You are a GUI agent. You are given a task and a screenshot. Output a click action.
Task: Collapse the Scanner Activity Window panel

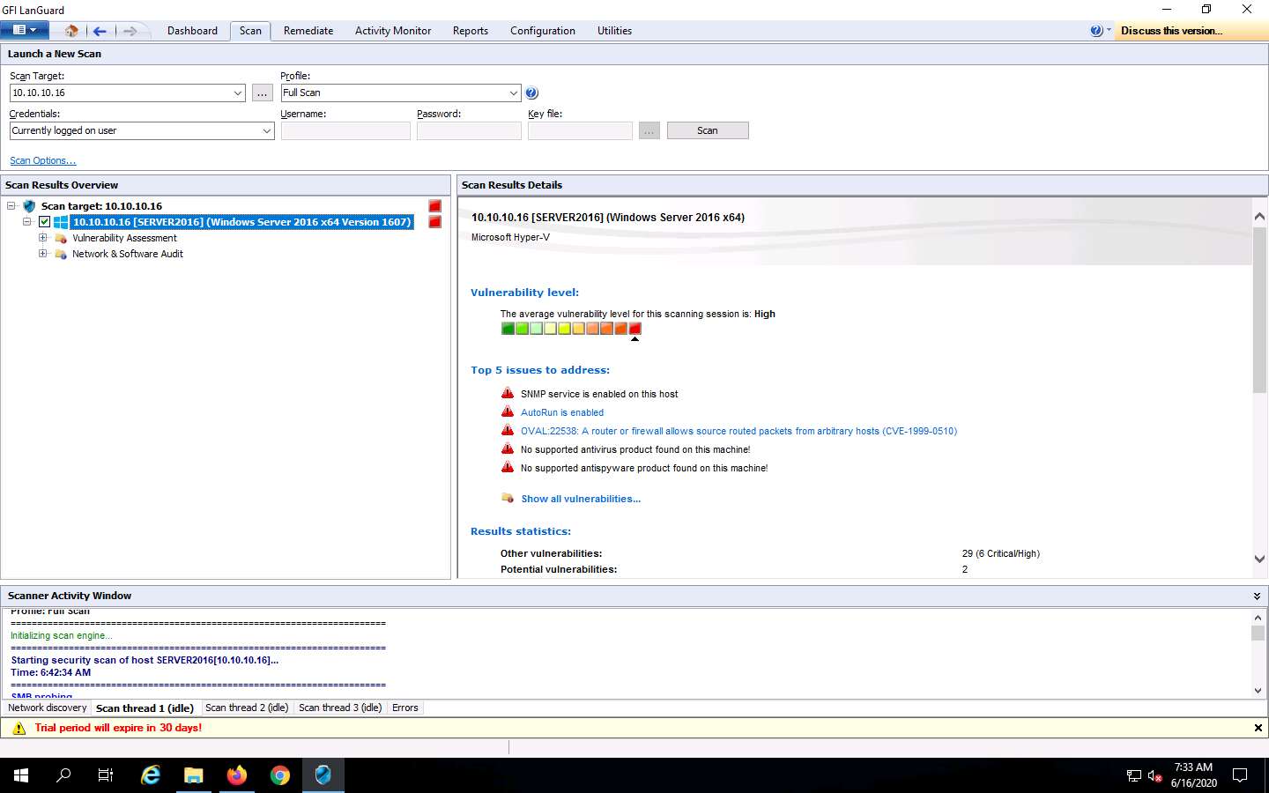tap(1257, 597)
